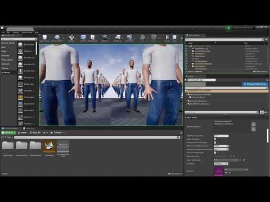270x202 pixels.
Task: Open the Cinematics toolbar icon
Action: pyautogui.click(x=129, y=38)
